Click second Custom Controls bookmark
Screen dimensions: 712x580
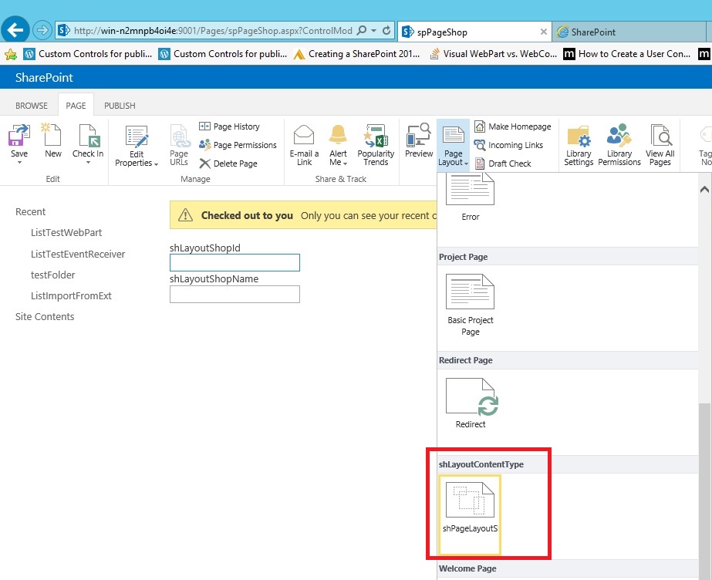(223, 54)
